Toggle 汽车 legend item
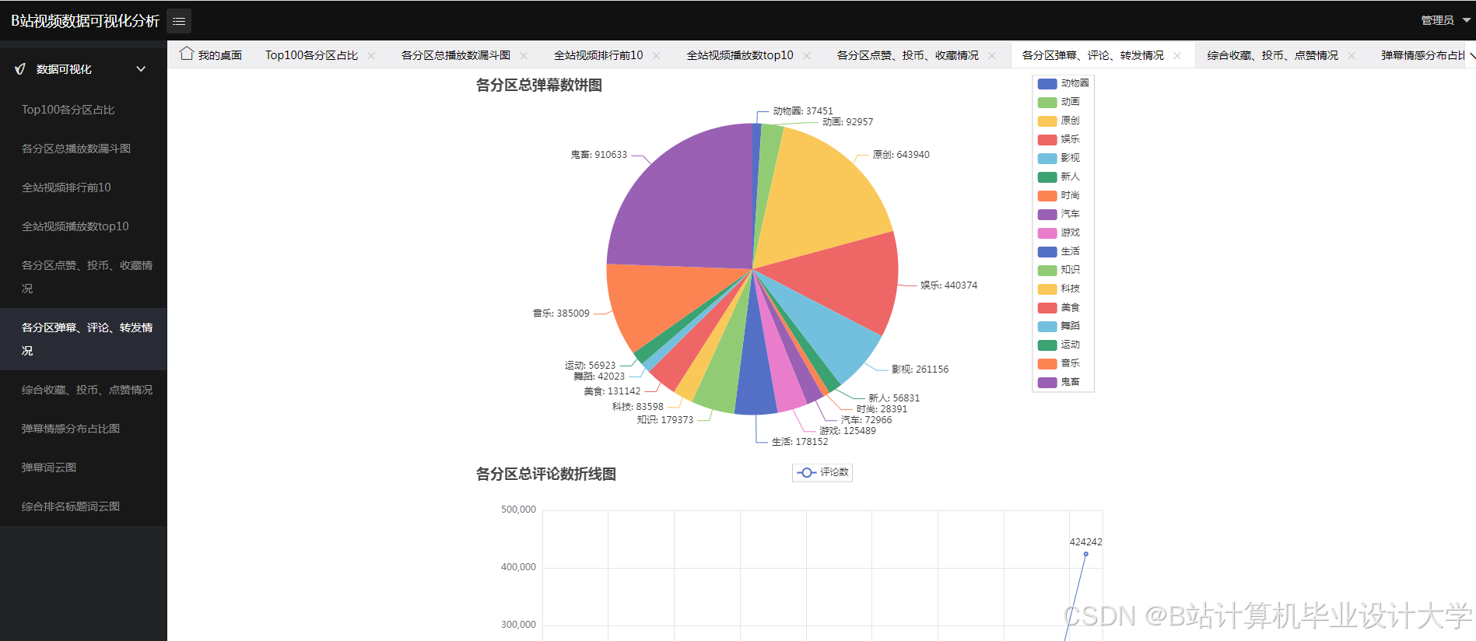Image resolution: width=1476 pixels, height=641 pixels. (1059, 214)
